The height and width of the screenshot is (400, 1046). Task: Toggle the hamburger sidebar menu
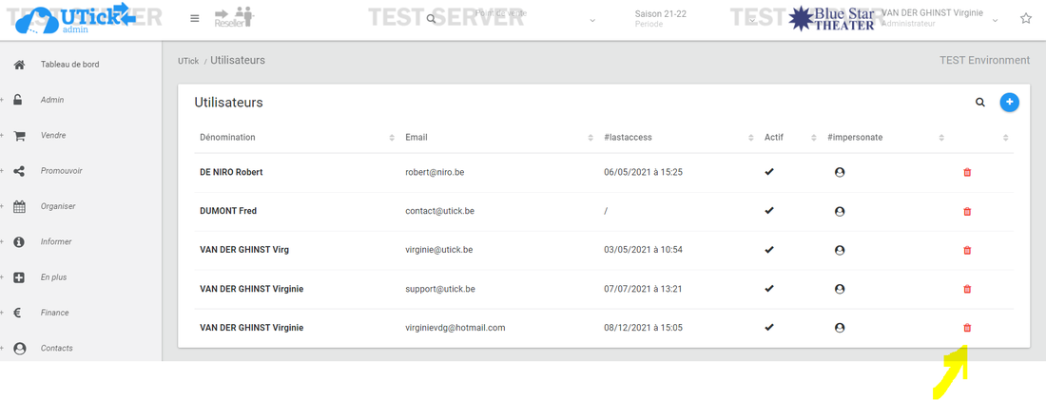point(195,18)
